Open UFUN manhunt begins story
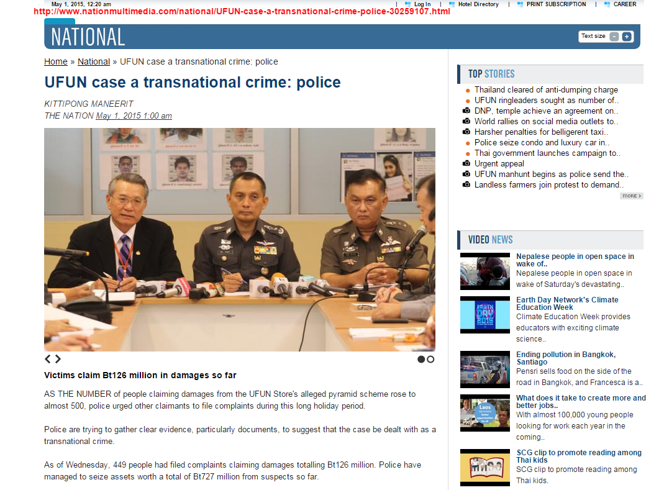The width and height of the screenshot is (664, 490). 552,175
